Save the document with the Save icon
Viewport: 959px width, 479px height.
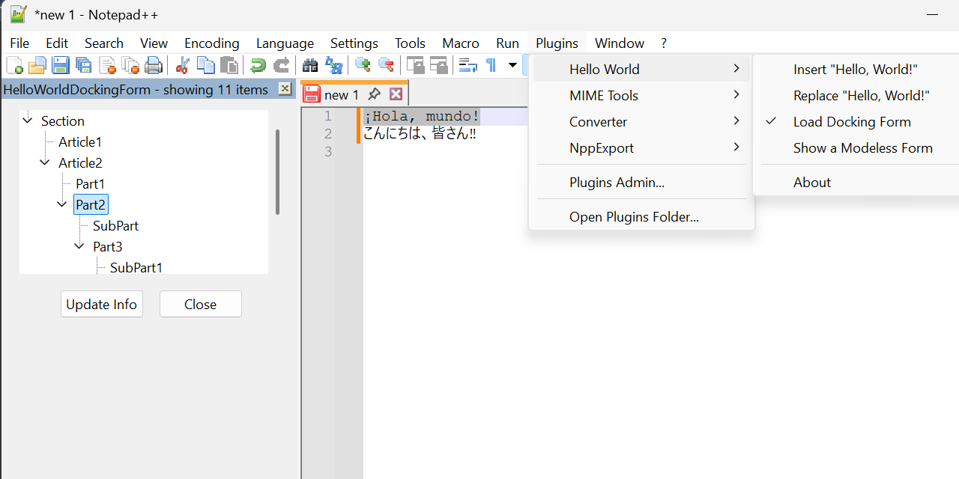pos(61,66)
